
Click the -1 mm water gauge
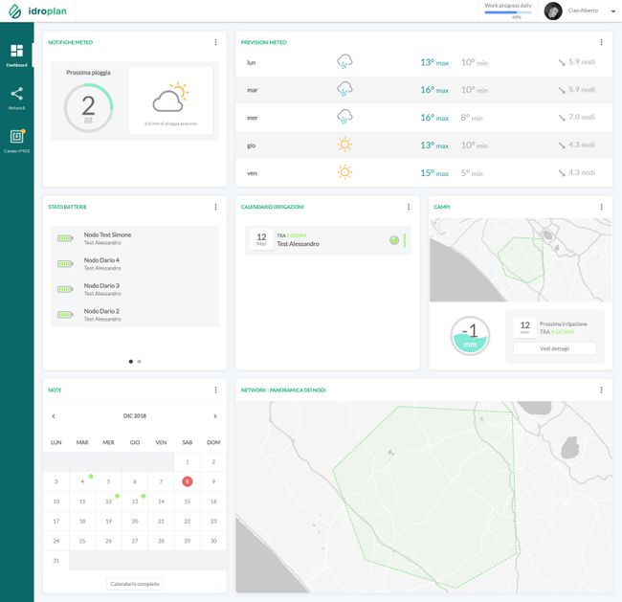click(x=470, y=335)
